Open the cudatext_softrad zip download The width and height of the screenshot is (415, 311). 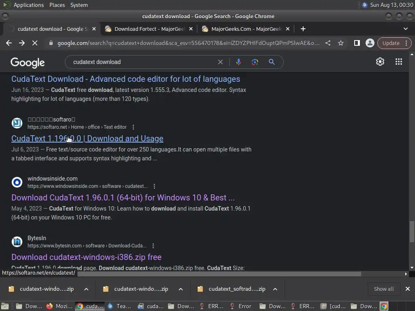237,289
